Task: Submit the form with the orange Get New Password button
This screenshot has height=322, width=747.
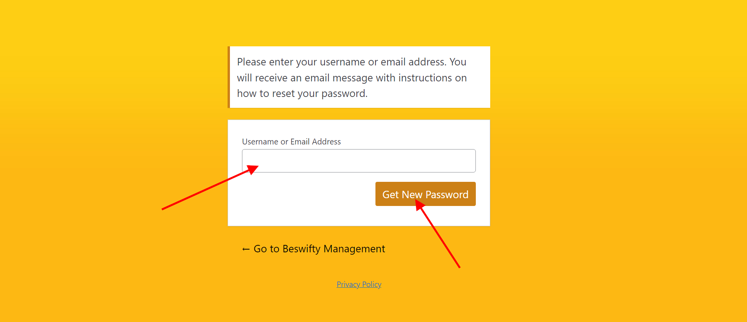Action: tap(425, 194)
